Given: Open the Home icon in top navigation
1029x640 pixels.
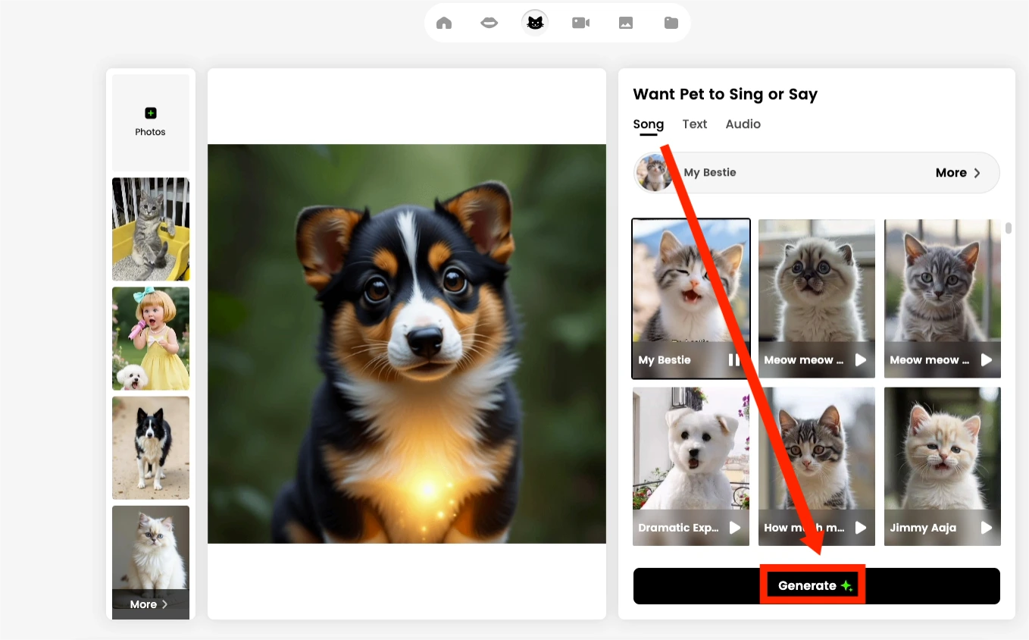Looking at the screenshot, I should 444,22.
